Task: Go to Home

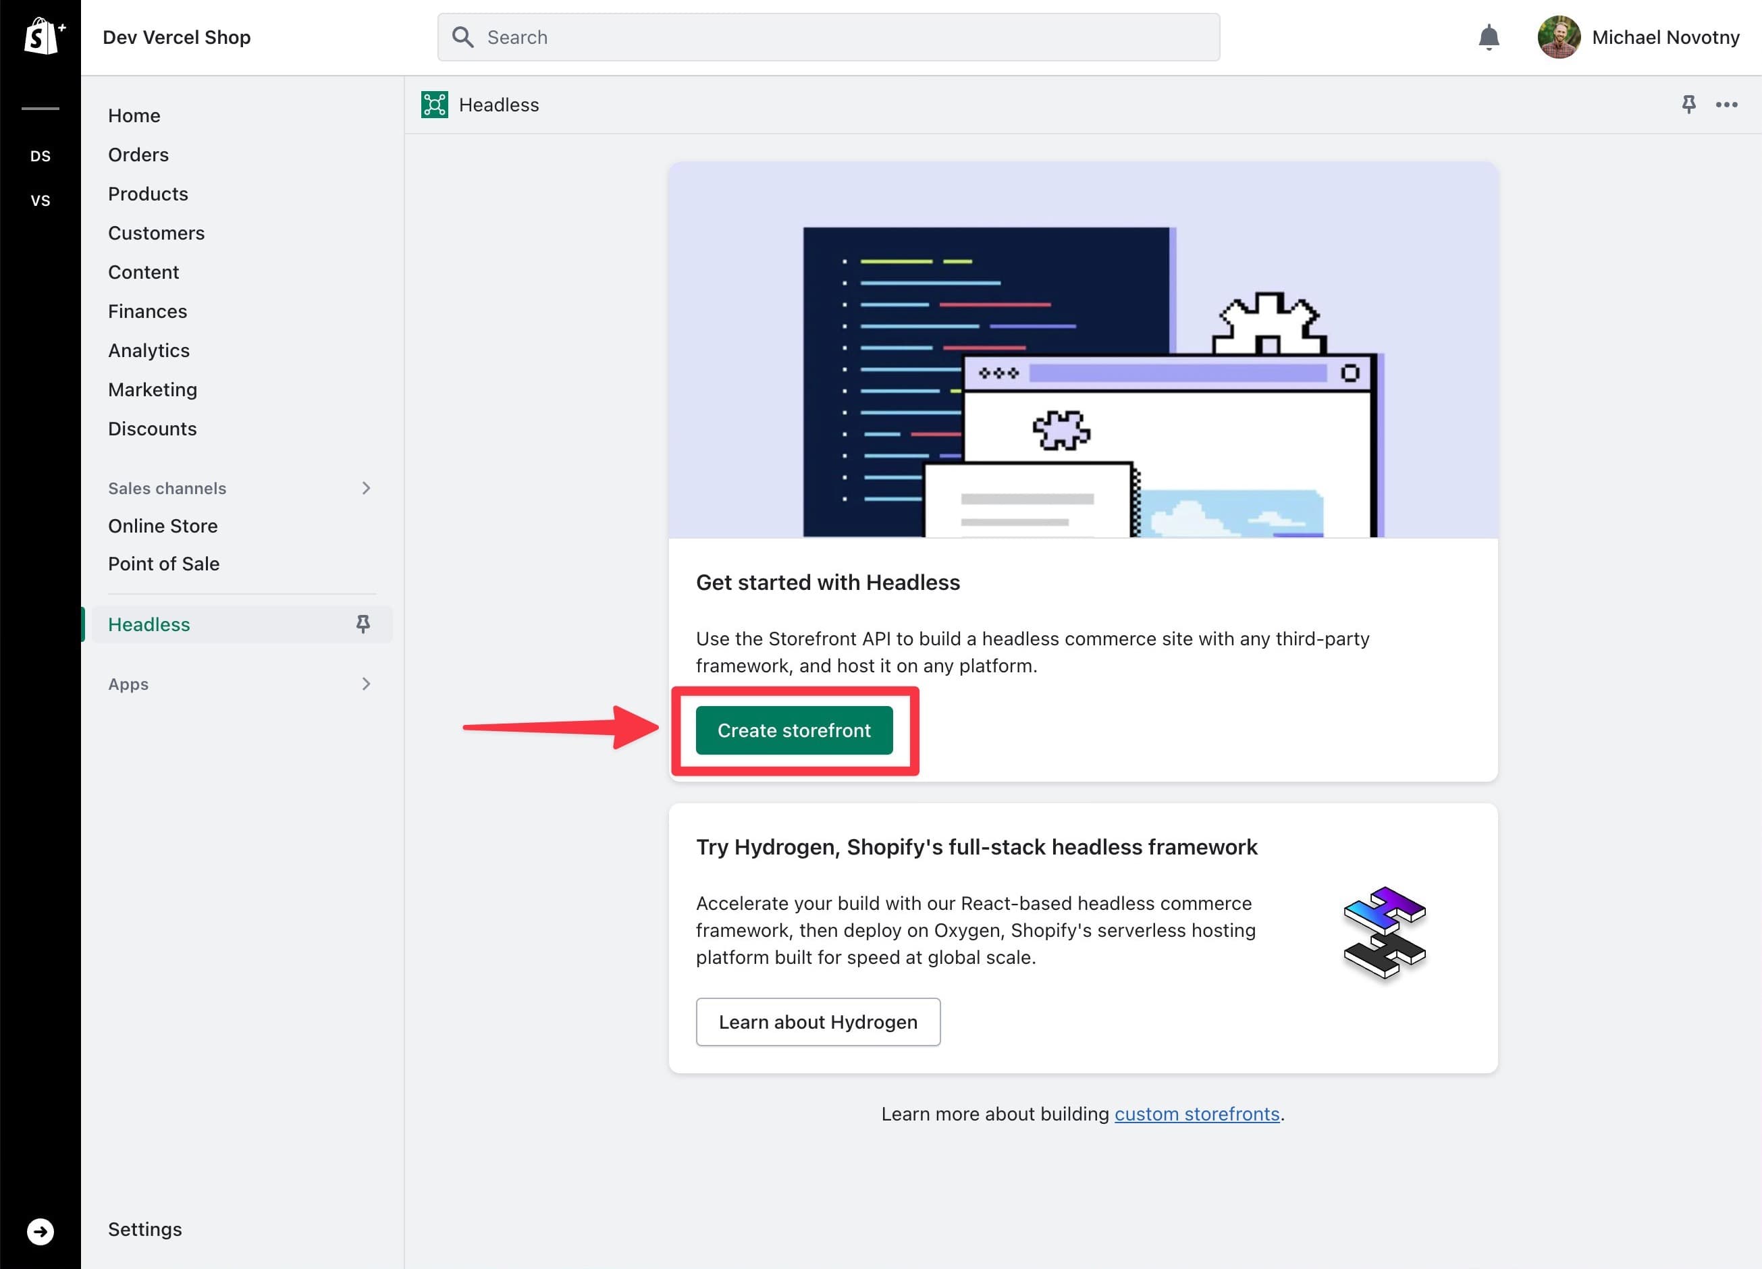Action: [x=134, y=115]
